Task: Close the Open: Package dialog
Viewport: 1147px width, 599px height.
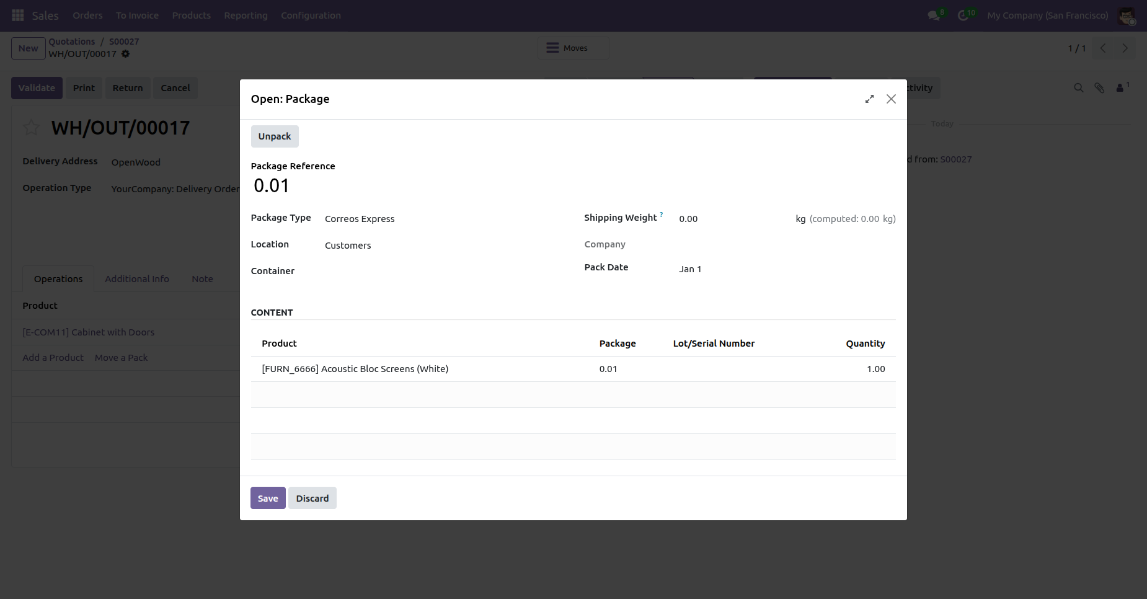Action: (891, 99)
